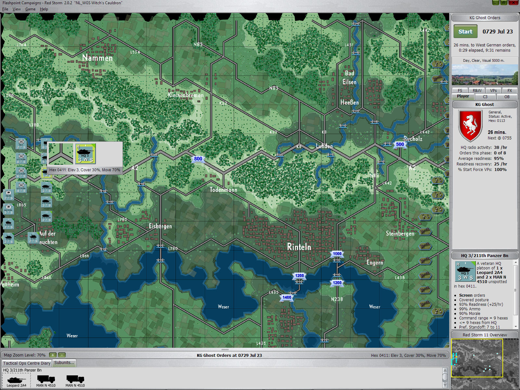Click the KG Ghost Orders panel header

click(485, 18)
